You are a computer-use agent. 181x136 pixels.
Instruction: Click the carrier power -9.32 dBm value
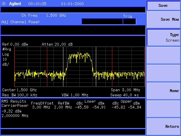(11, 111)
